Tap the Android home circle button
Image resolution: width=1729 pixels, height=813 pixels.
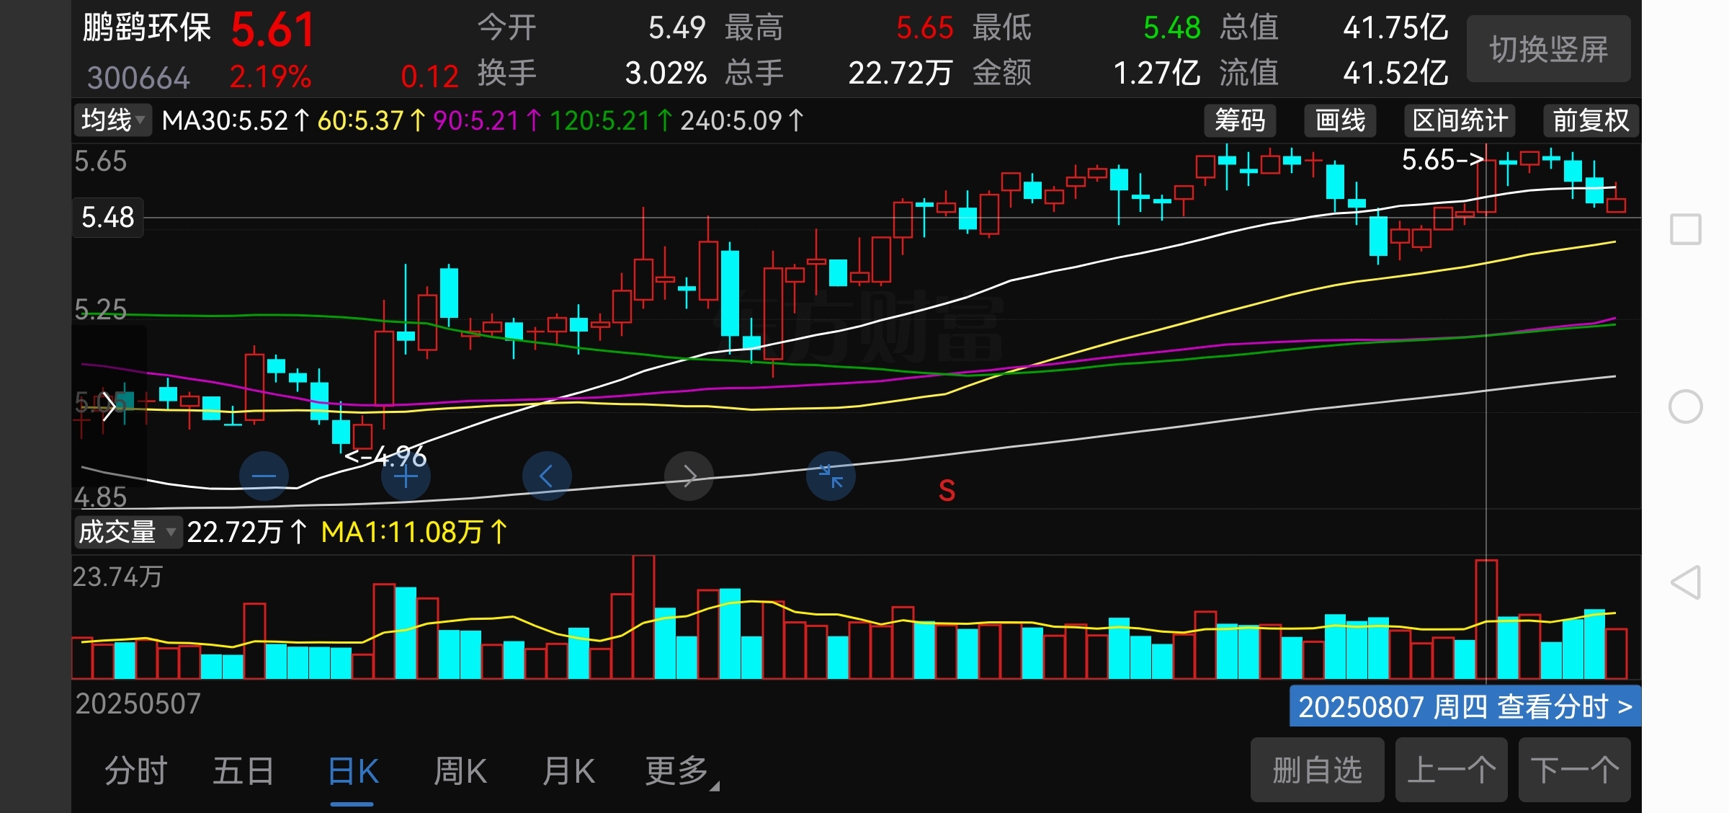1685,406
